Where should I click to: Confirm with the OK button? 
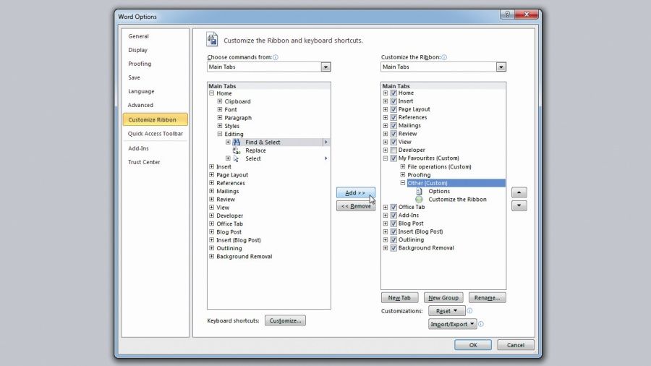coord(473,345)
